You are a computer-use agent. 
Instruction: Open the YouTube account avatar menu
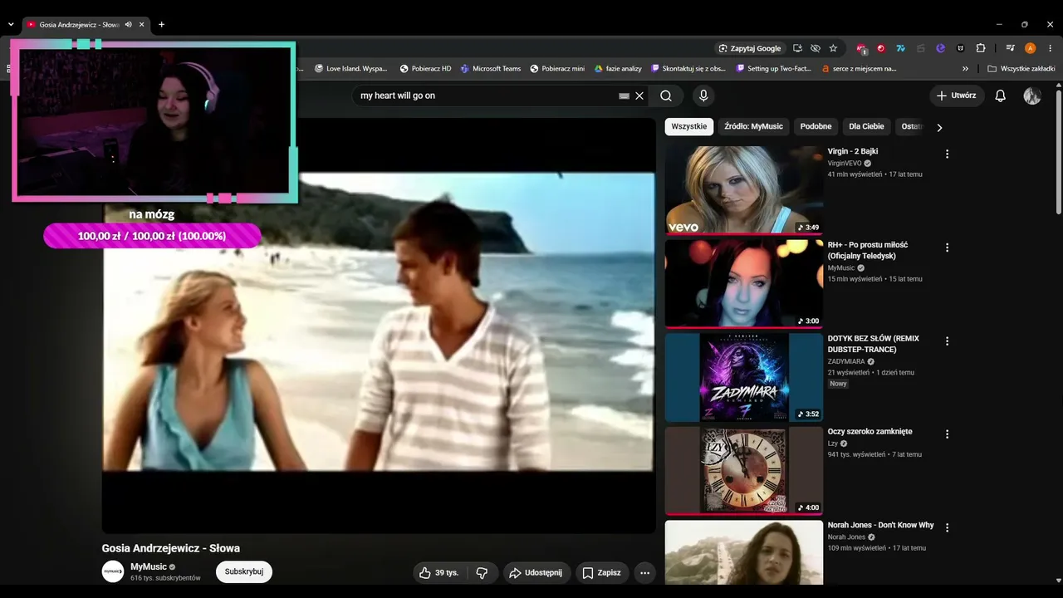coord(1032,96)
